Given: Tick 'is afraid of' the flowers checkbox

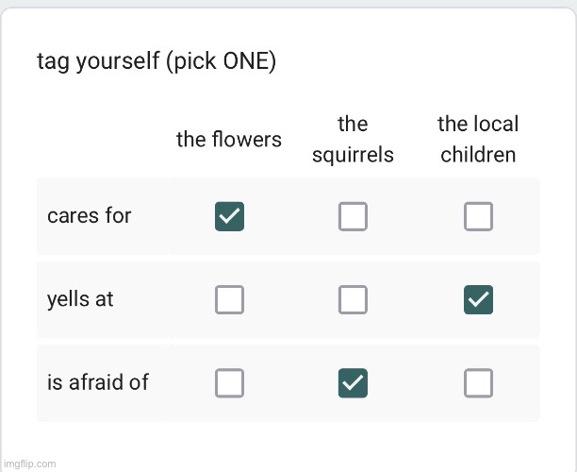Looking at the screenshot, I should [x=230, y=382].
